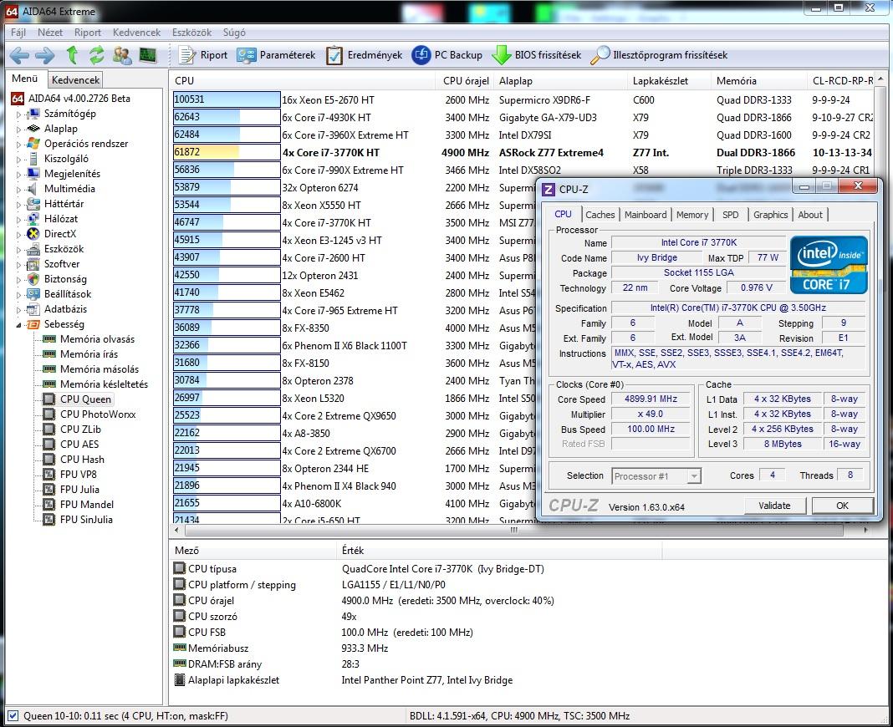Open Caches tab in CPU-Z
This screenshot has height=727, width=893.
pyautogui.click(x=600, y=215)
